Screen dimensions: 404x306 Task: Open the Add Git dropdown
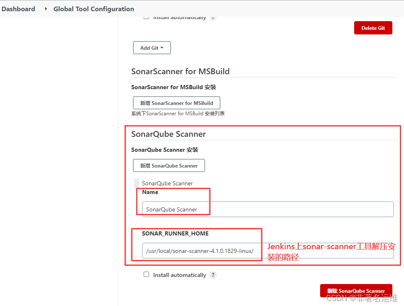[152, 48]
